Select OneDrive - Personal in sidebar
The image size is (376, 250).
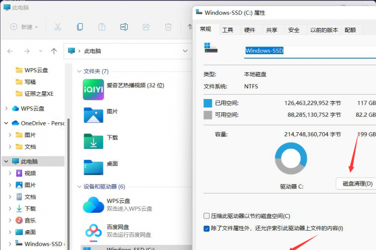[38, 123]
